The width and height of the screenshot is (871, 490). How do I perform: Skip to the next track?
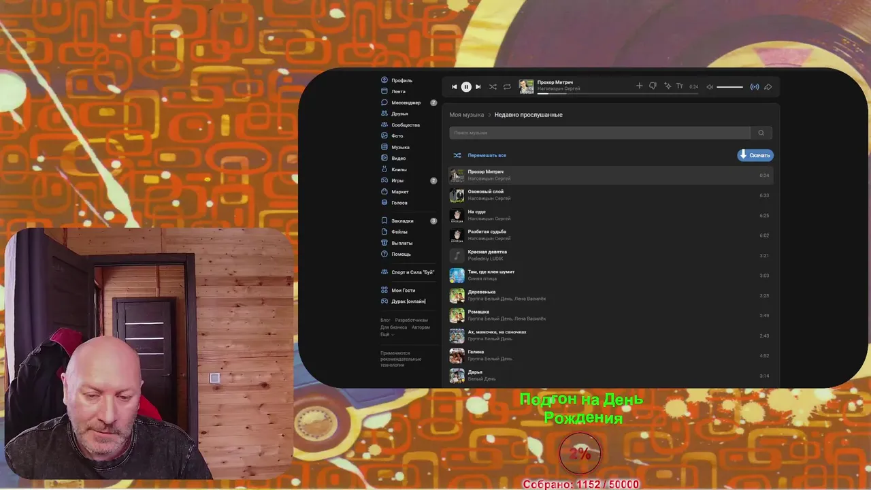pos(478,87)
